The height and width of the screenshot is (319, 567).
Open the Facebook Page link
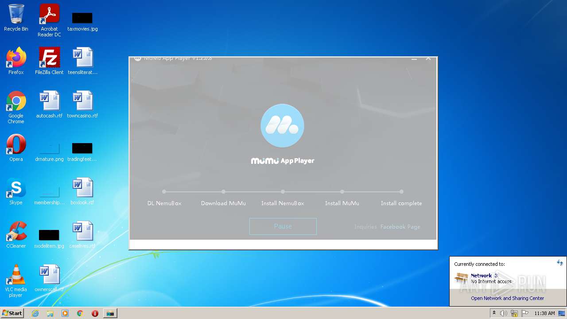tap(400, 226)
